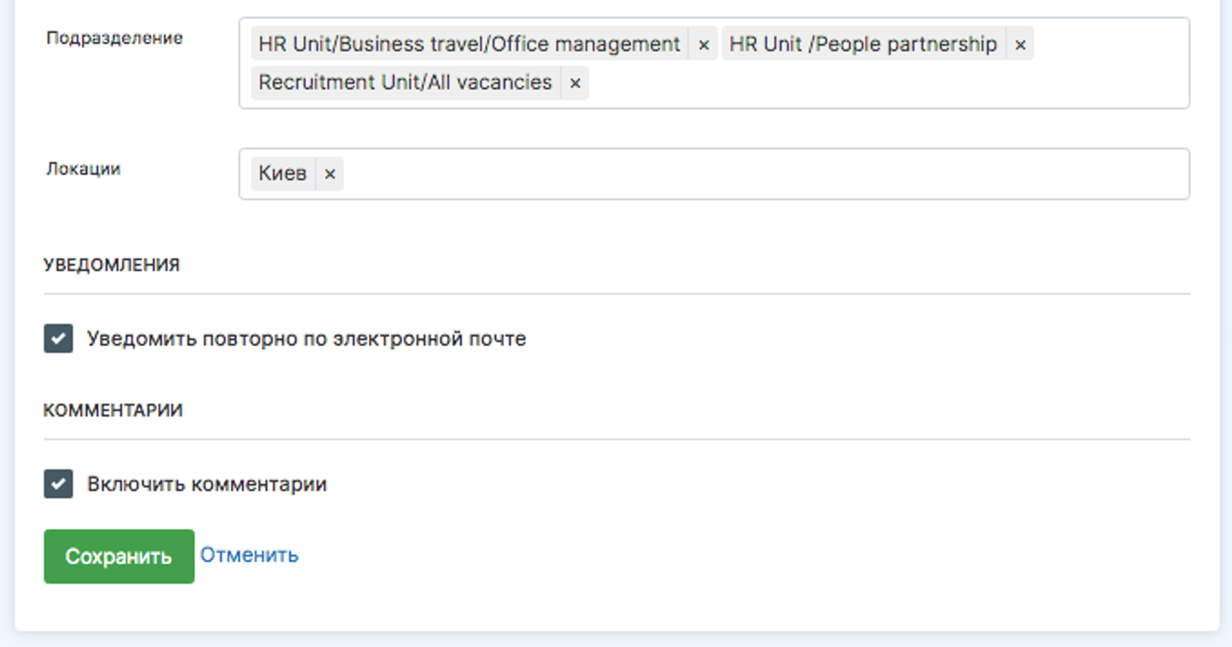Uncheck the email re-notification checkbox

tap(58, 338)
